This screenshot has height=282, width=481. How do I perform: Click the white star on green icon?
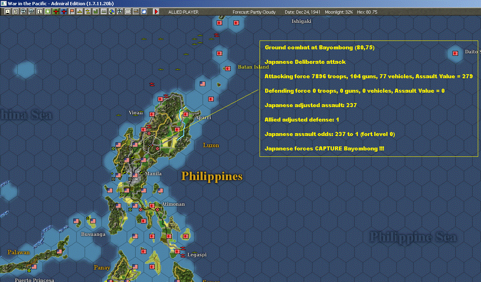click(x=48, y=11)
